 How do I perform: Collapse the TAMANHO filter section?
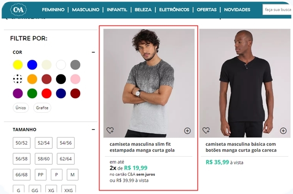pyautogui.click(x=93, y=129)
